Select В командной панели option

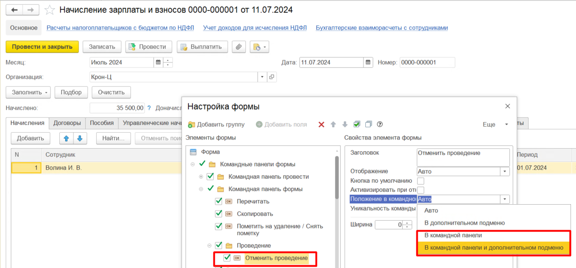[x=453, y=235]
